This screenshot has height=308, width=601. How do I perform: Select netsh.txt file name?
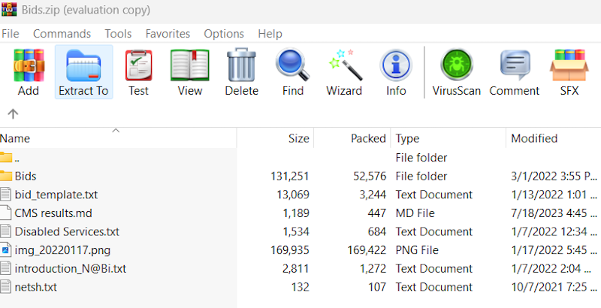(x=35, y=287)
